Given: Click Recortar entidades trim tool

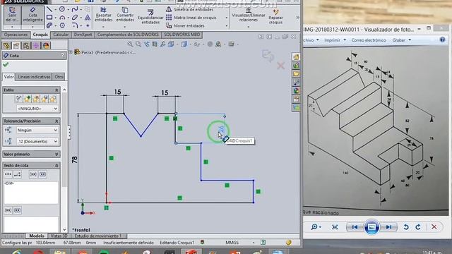Looking at the screenshot, I should [104, 15].
